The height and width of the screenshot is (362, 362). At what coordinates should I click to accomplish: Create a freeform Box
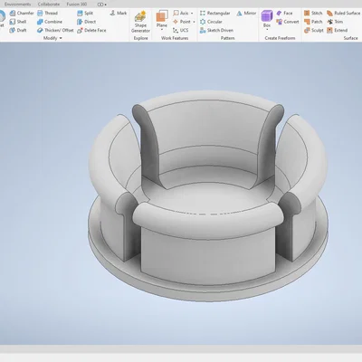point(267,18)
